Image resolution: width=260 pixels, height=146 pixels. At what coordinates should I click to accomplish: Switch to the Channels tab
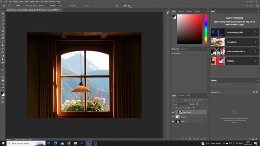click(181, 96)
